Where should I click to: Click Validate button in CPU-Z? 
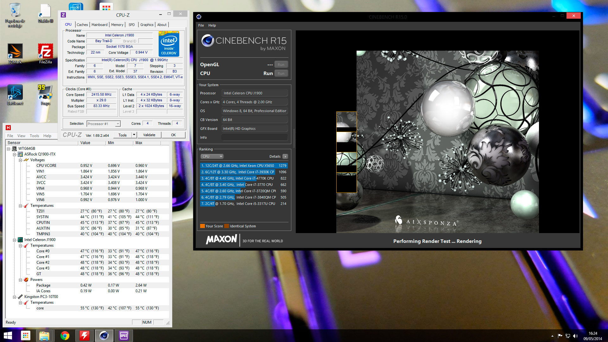pyautogui.click(x=149, y=135)
